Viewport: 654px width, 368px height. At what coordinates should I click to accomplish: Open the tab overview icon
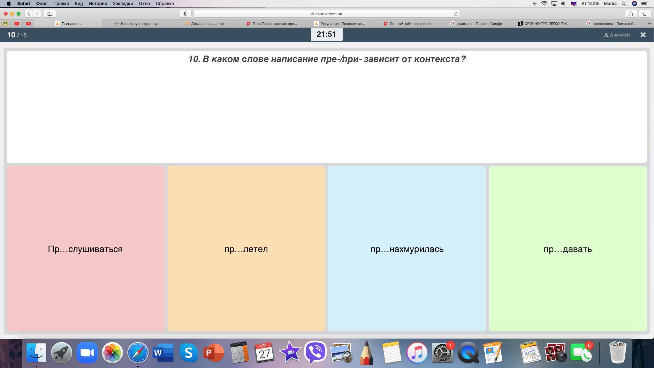[645, 14]
